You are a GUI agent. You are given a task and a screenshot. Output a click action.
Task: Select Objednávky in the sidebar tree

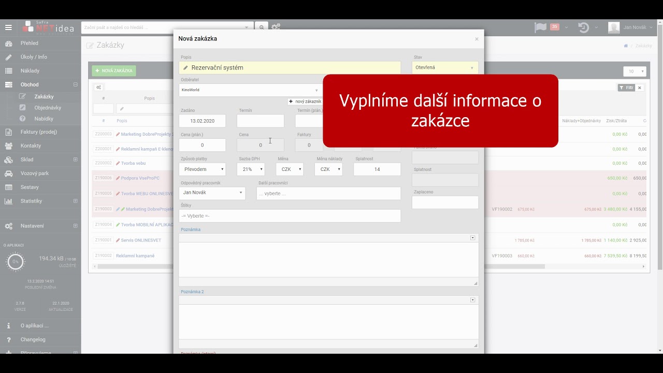pos(48,108)
